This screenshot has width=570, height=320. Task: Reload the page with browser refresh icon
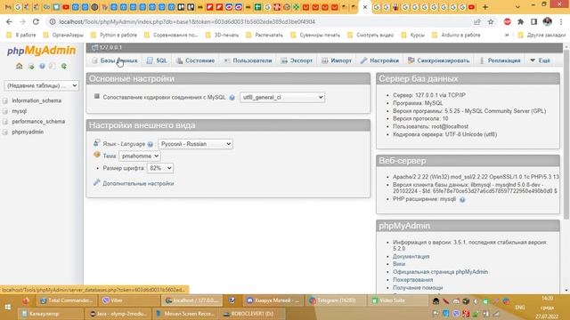pyautogui.click(x=36, y=21)
